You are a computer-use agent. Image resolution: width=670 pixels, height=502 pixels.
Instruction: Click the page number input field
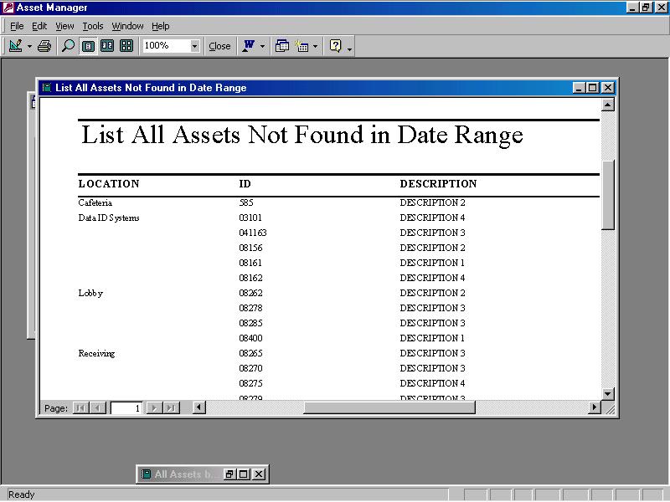(126, 408)
